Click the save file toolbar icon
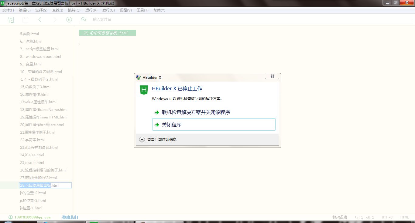 click(25, 20)
